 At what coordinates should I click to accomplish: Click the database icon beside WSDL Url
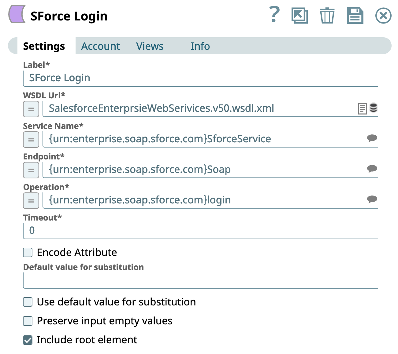[x=373, y=108]
